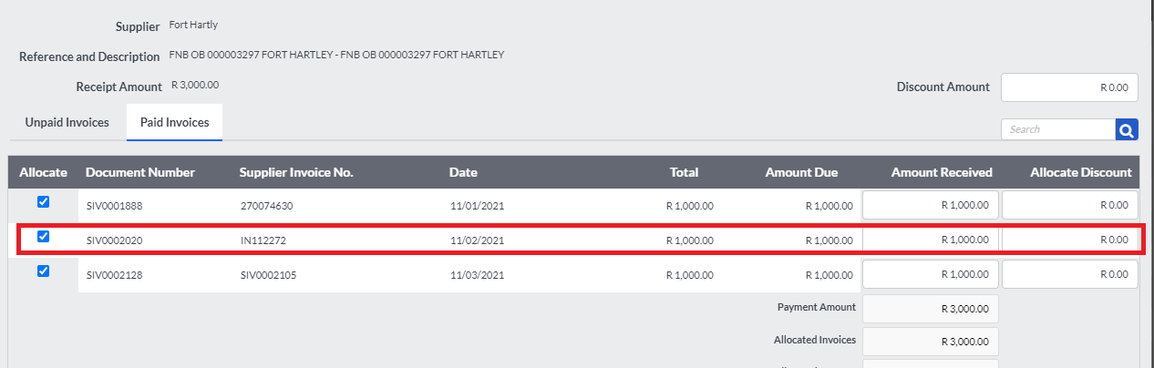1154x368 pixels.
Task: Uncheck Allocate for SIV0002128
Action: pyautogui.click(x=43, y=271)
